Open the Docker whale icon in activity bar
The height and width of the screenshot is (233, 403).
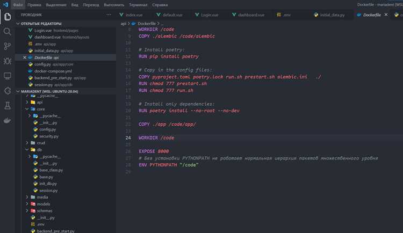(7, 120)
